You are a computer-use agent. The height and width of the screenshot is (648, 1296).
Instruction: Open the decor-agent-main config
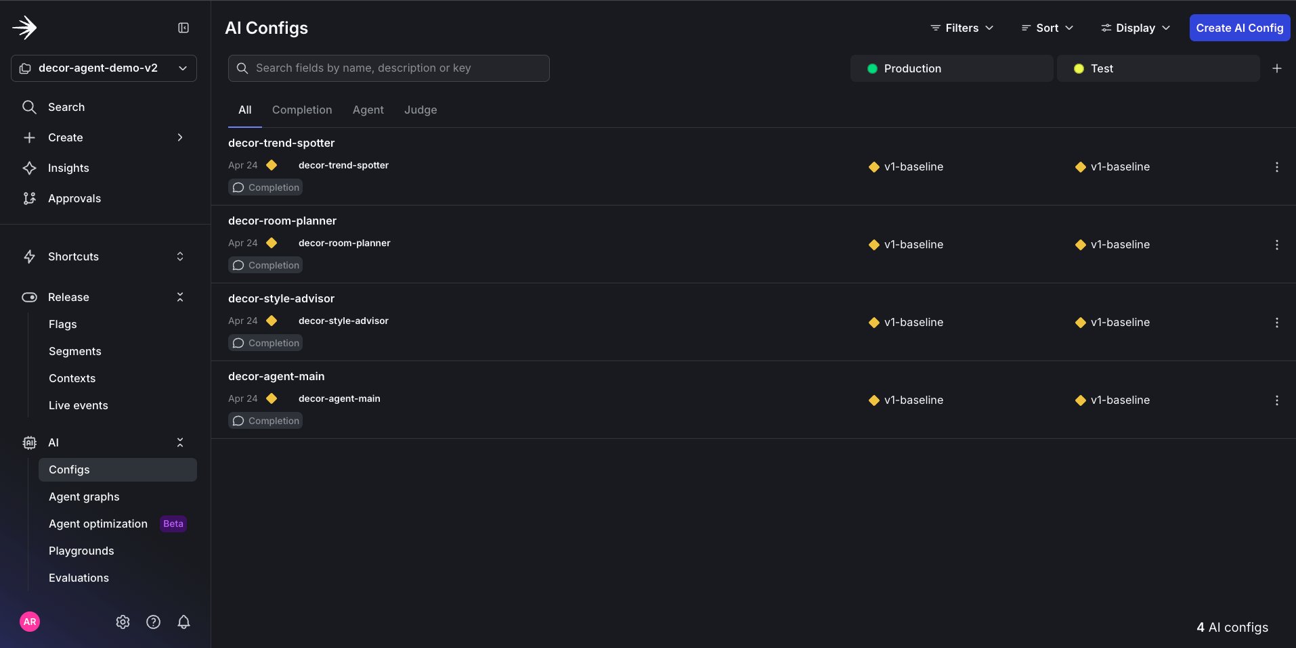[276, 376]
